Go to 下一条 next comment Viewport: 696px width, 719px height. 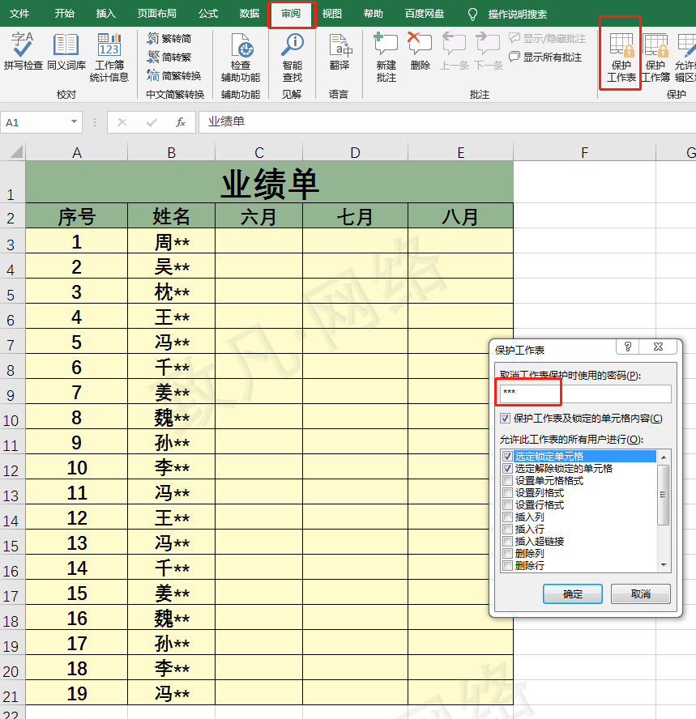pos(488,51)
